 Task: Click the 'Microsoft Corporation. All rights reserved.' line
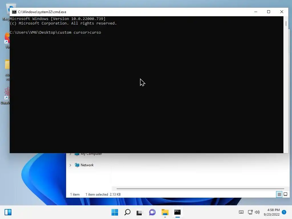[63, 23]
